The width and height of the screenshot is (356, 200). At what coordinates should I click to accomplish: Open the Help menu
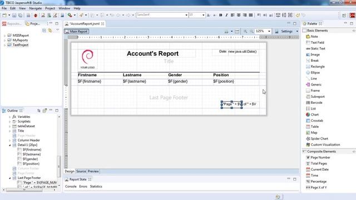click(77, 8)
